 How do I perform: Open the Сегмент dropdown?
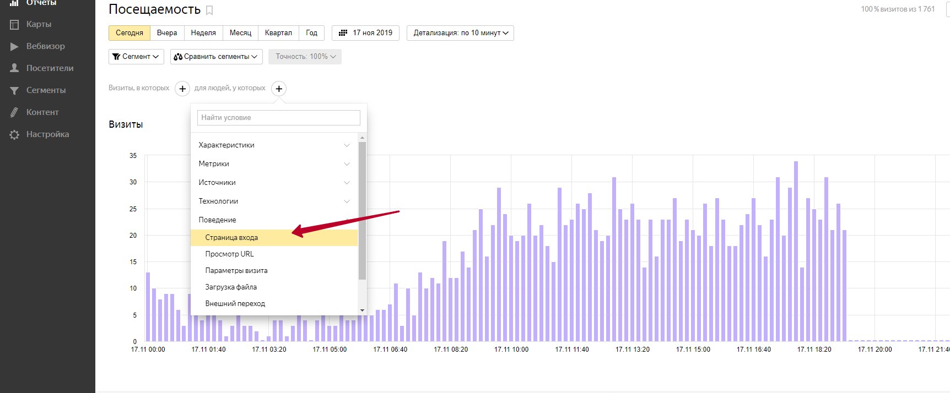[x=136, y=57]
